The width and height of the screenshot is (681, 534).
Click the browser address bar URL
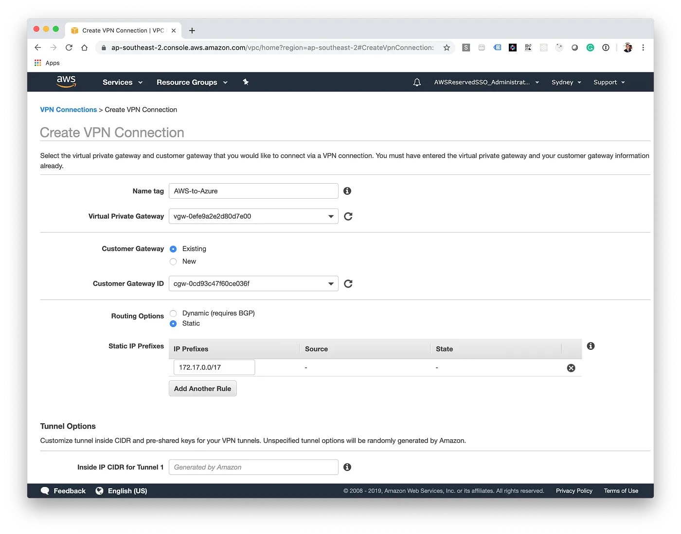(x=272, y=48)
